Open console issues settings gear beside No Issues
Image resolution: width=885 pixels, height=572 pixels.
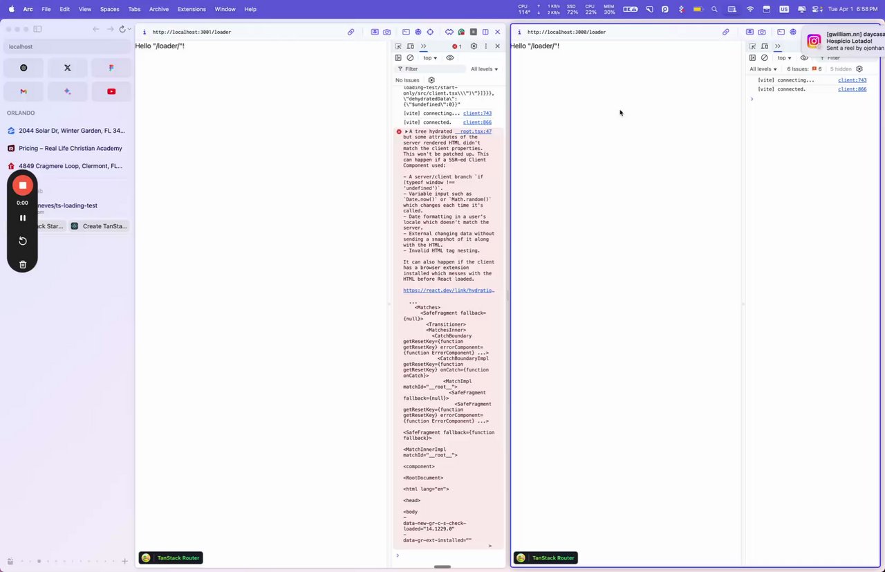pos(431,80)
